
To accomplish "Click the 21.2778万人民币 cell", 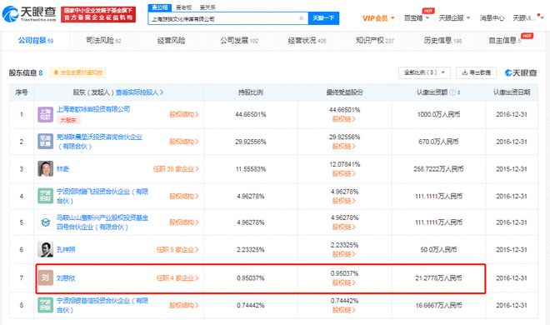I will [x=438, y=278].
